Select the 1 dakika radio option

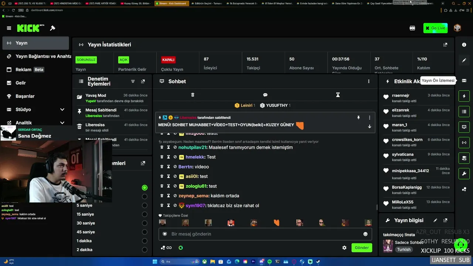(144, 241)
